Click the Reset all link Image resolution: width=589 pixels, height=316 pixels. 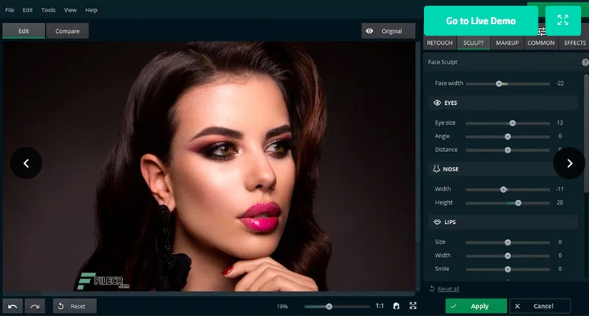448,289
